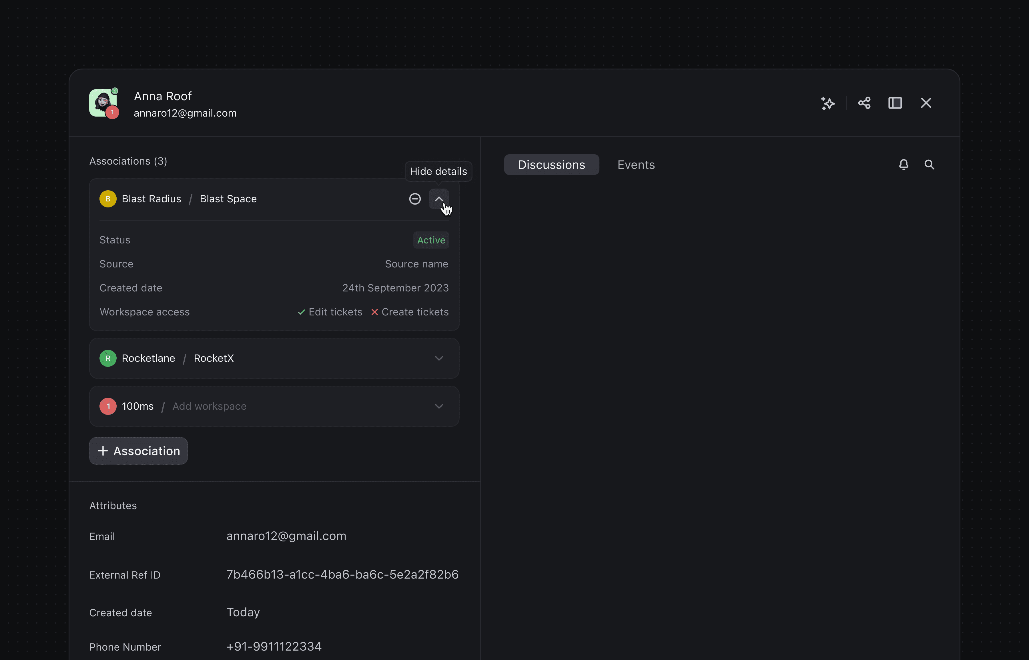Click the red 100ms avatar badge
The image size is (1029, 660).
[108, 406]
